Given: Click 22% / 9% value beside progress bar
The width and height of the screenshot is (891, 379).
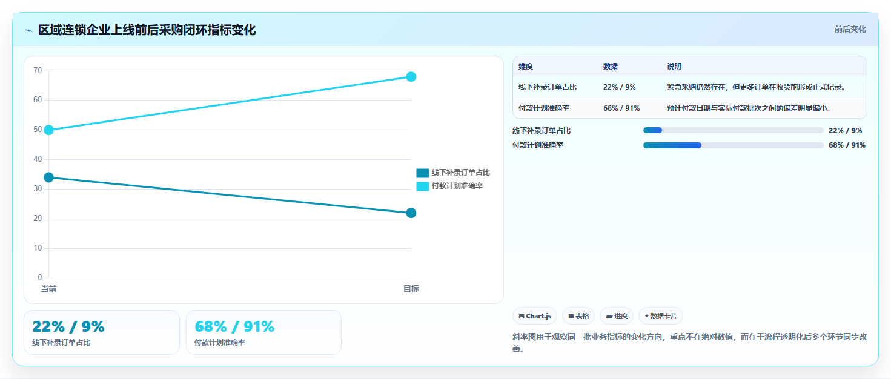Looking at the screenshot, I should (845, 130).
